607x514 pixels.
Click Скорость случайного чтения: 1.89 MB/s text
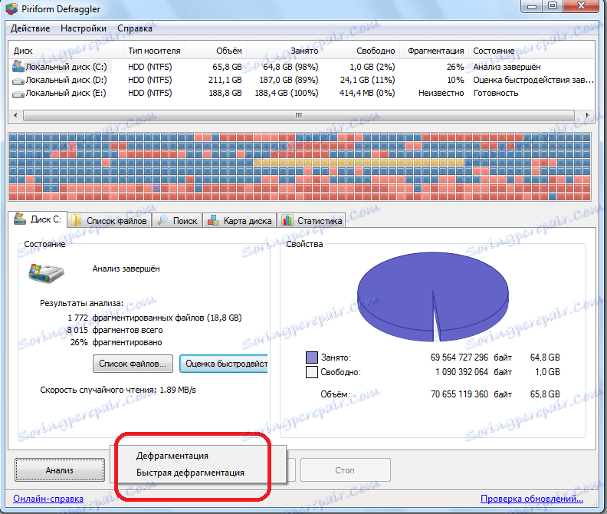118,390
